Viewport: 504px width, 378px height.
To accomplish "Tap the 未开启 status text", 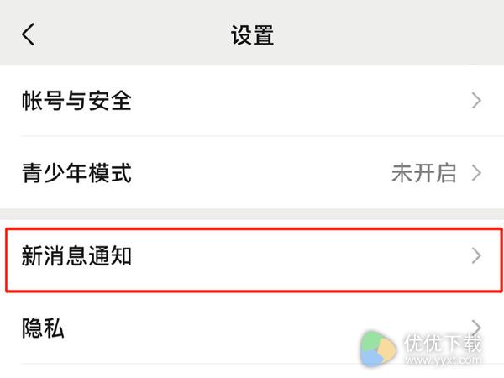I will 424,173.
